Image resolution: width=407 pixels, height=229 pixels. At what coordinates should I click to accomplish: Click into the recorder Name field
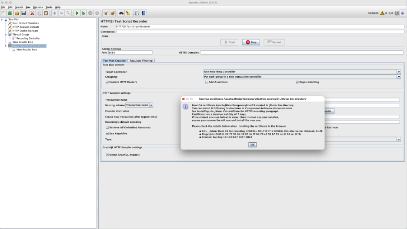pyautogui.click(x=260, y=26)
